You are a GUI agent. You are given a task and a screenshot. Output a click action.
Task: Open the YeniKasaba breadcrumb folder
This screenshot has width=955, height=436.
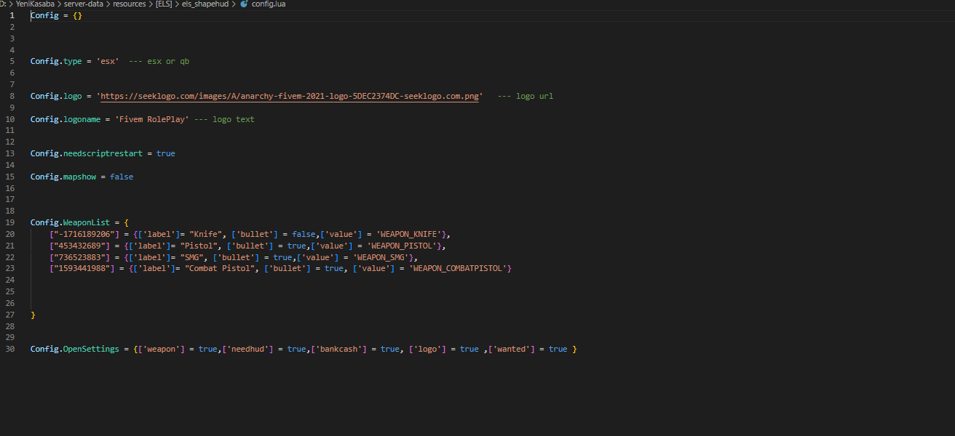33,4
